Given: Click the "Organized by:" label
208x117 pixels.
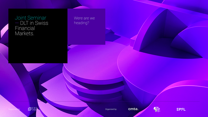Looking at the screenshot, I should coord(111,109).
